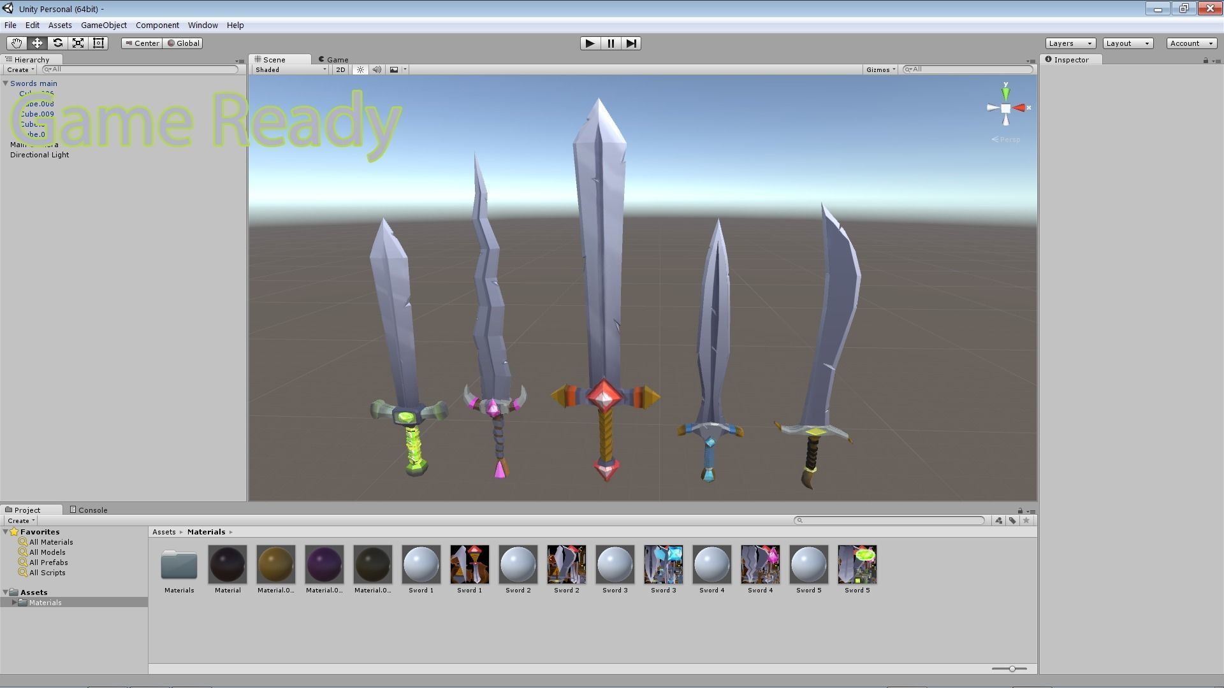
Task: Click the Hierarchy search field
Action: click(140, 69)
